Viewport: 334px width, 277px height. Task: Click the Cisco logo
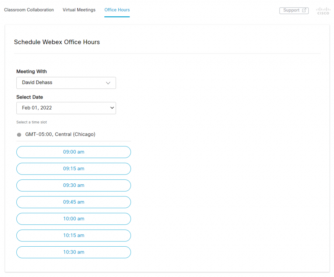pyautogui.click(x=323, y=11)
